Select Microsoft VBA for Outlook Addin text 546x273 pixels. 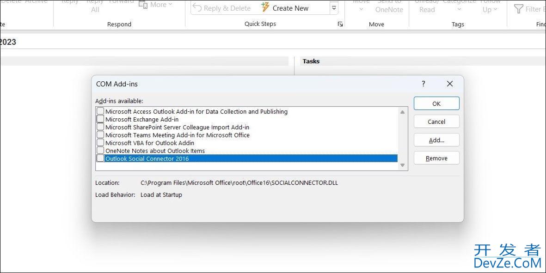[x=150, y=143]
